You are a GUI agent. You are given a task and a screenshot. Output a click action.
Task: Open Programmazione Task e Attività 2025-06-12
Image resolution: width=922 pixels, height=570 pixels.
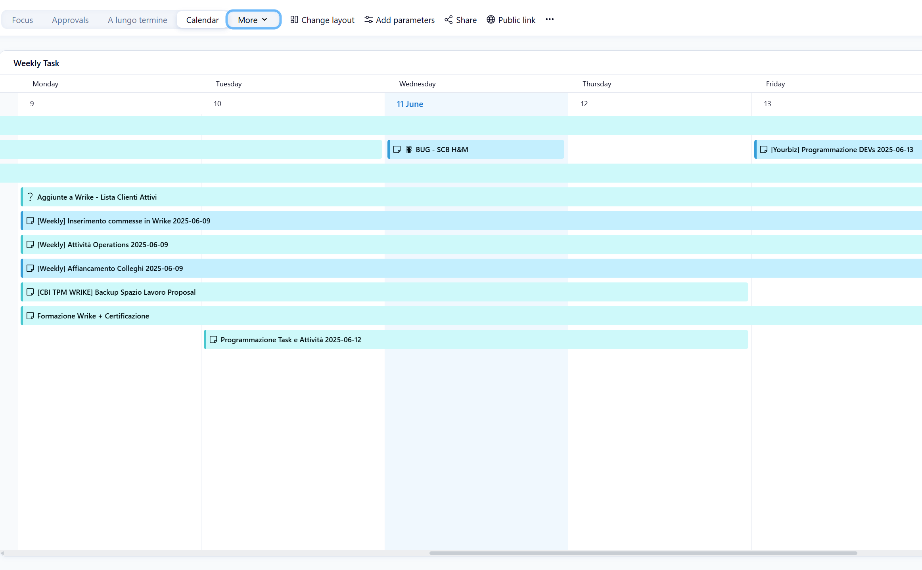291,339
